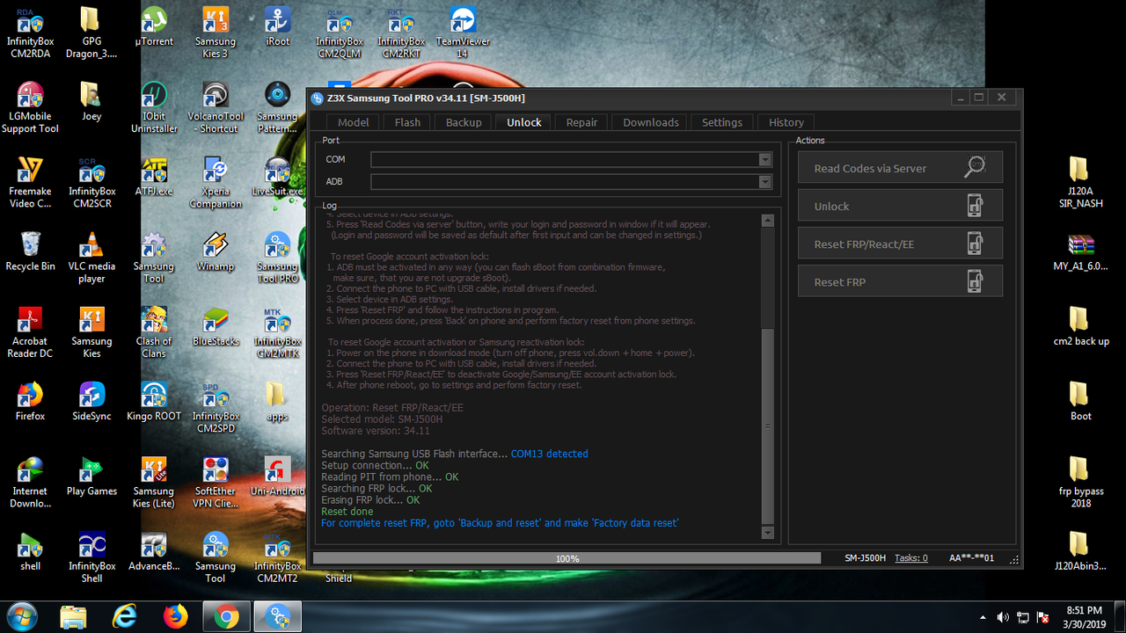The height and width of the screenshot is (633, 1126).
Task: Open the Downloads tab
Action: tap(651, 122)
